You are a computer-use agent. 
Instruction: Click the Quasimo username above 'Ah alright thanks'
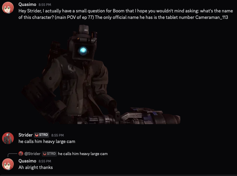pos(27,161)
